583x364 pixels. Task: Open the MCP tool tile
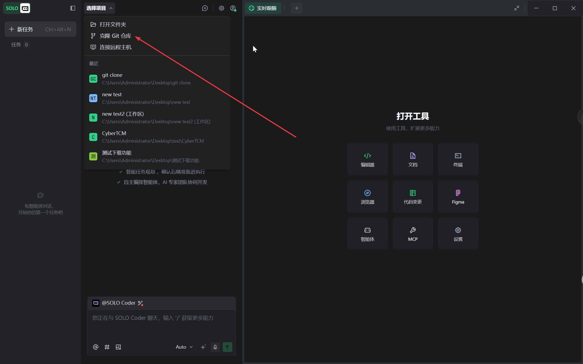point(413,234)
